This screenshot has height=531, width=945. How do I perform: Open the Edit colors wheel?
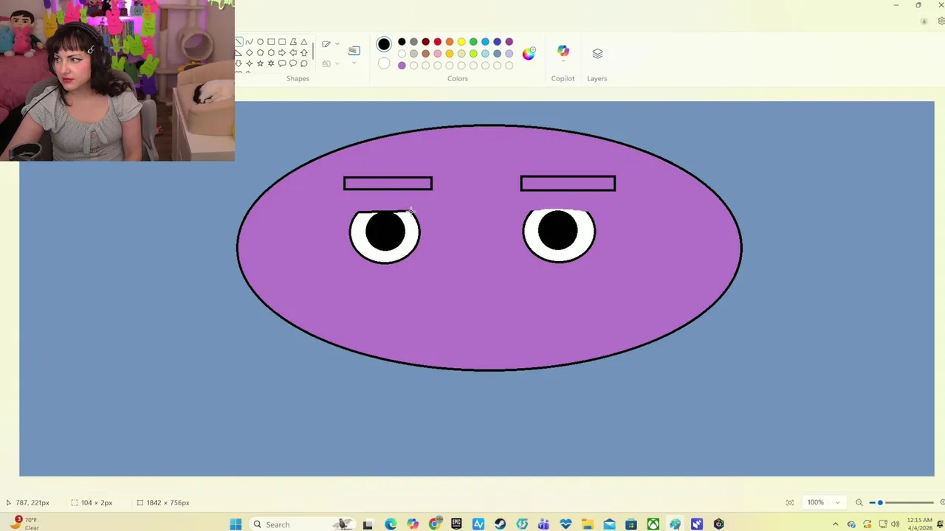pos(529,53)
